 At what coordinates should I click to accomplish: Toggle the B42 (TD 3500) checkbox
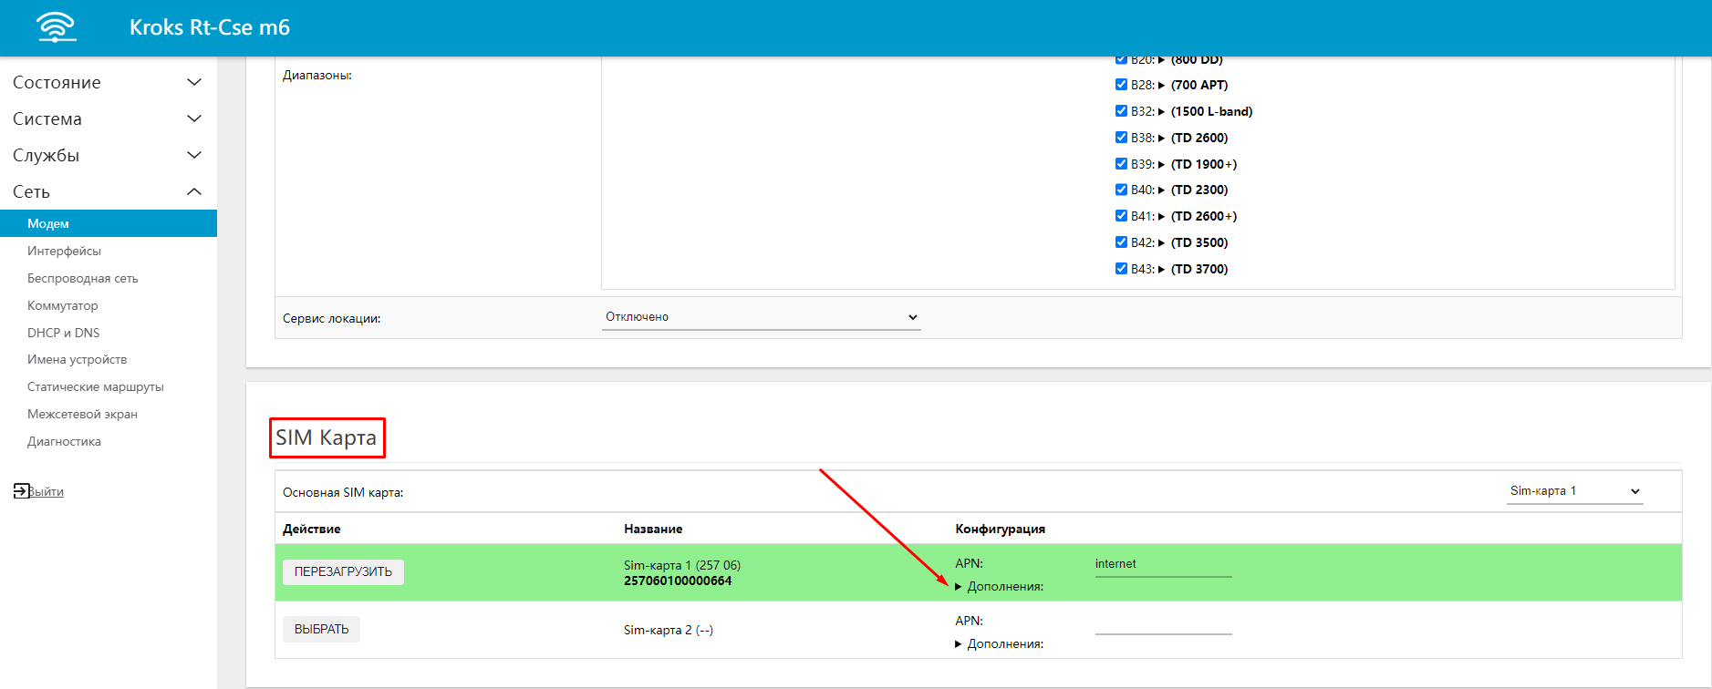click(1121, 242)
